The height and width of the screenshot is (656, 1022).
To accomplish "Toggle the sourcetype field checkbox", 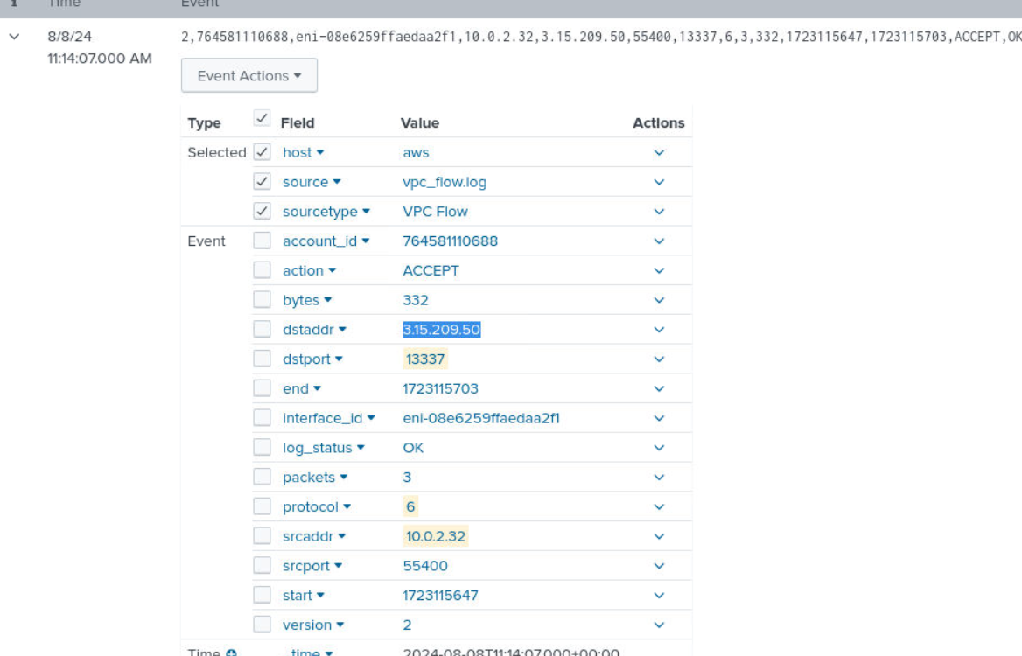I will pos(262,212).
